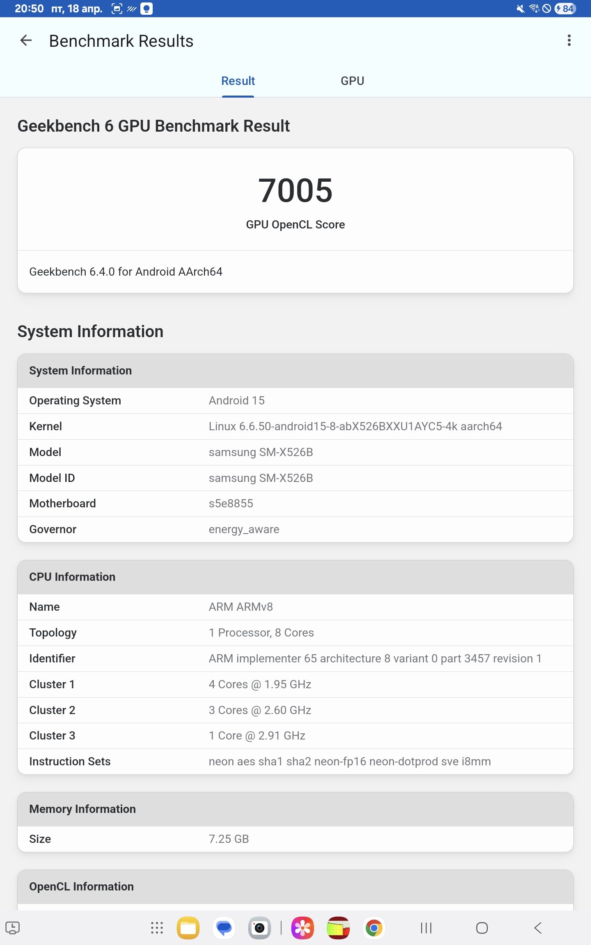Image resolution: width=591 pixels, height=945 pixels.
Task: Open the app drawer grid icon
Action: pyautogui.click(x=157, y=928)
